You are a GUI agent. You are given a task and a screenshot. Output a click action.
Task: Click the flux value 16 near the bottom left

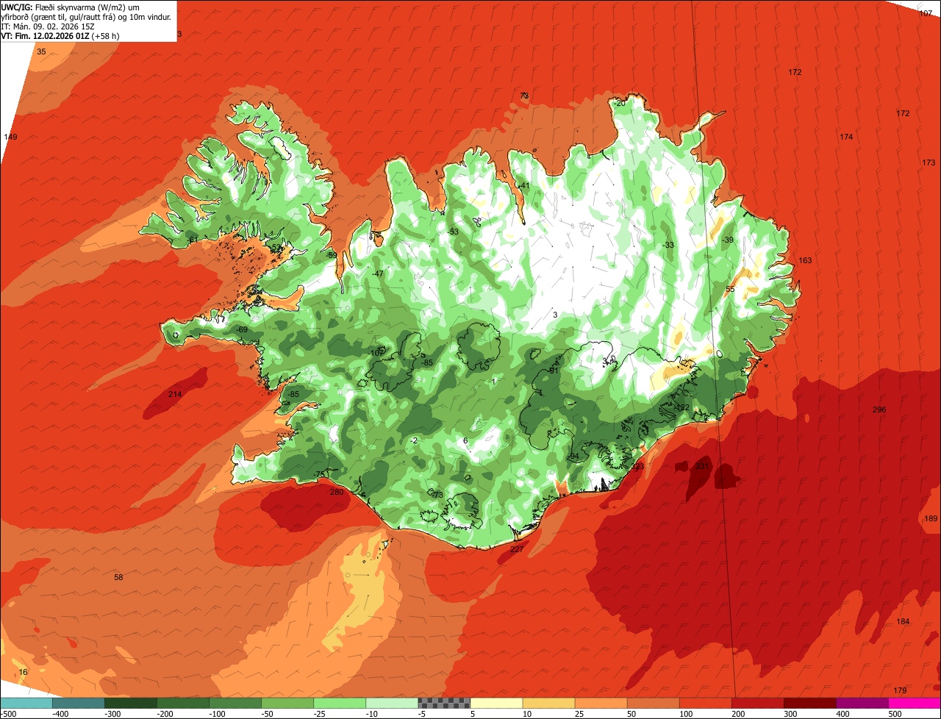(24, 672)
